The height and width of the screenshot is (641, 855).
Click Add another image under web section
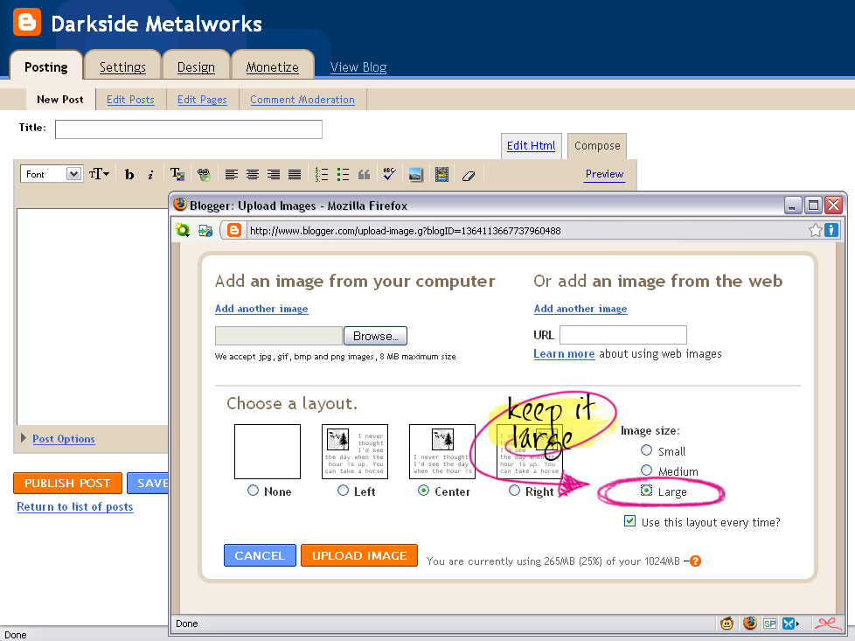click(580, 309)
